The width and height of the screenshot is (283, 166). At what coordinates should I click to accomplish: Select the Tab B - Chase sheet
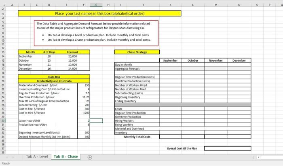click(x=65, y=156)
